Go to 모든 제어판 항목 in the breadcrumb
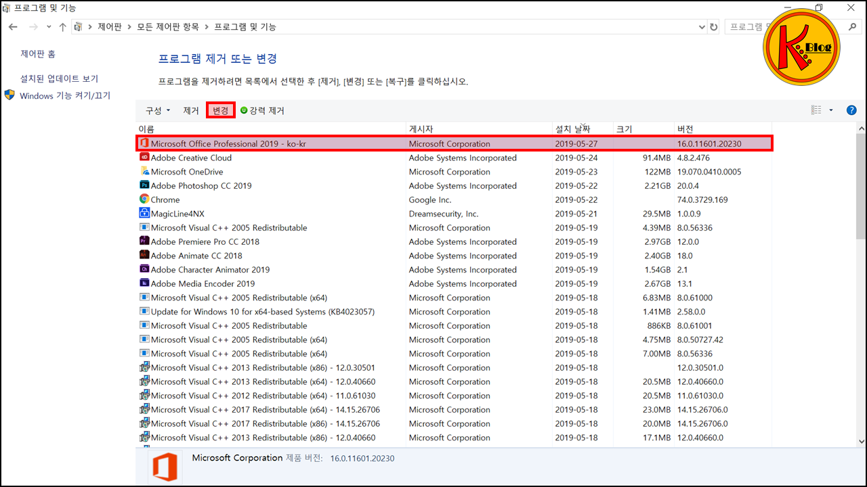Viewport: 867px width, 487px height. (x=168, y=27)
